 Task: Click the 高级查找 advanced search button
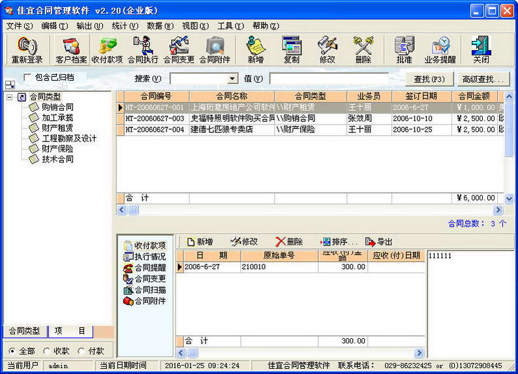point(483,79)
